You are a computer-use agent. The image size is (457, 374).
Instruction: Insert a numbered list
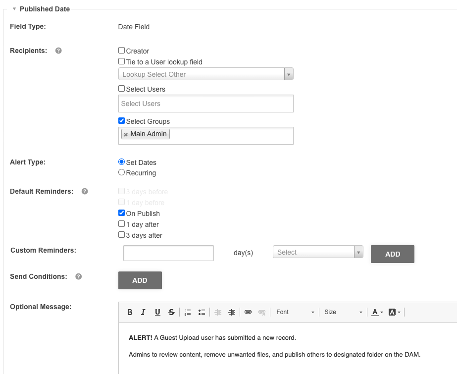[x=187, y=312]
